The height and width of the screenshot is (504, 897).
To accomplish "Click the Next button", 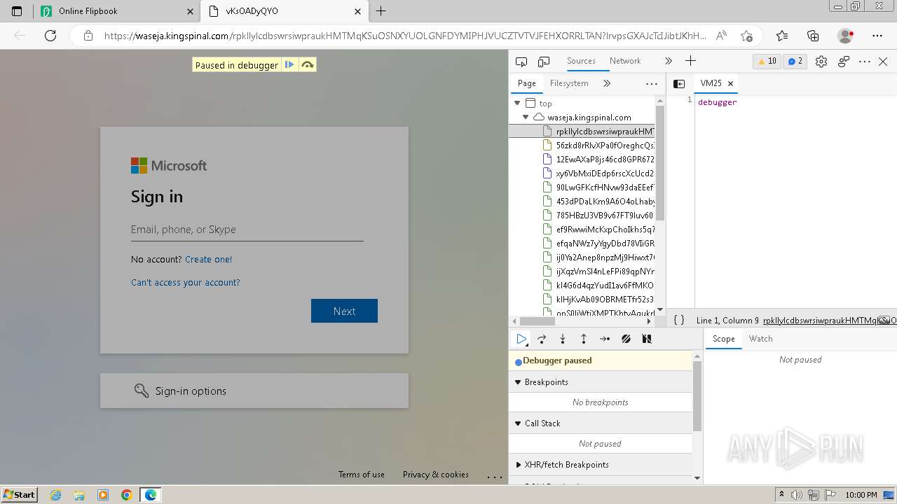I will coord(344,311).
